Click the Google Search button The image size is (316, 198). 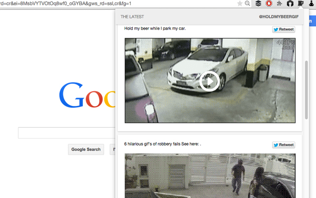click(x=86, y=149)
